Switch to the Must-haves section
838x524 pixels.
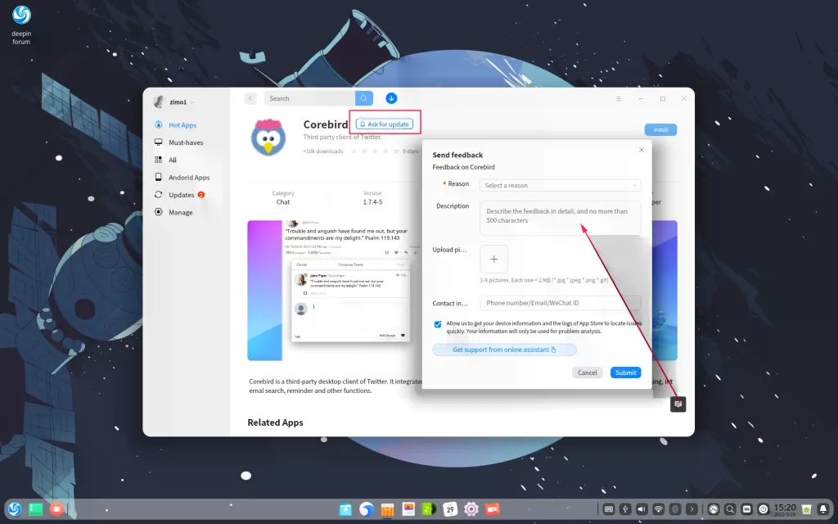tap(182, 142)
